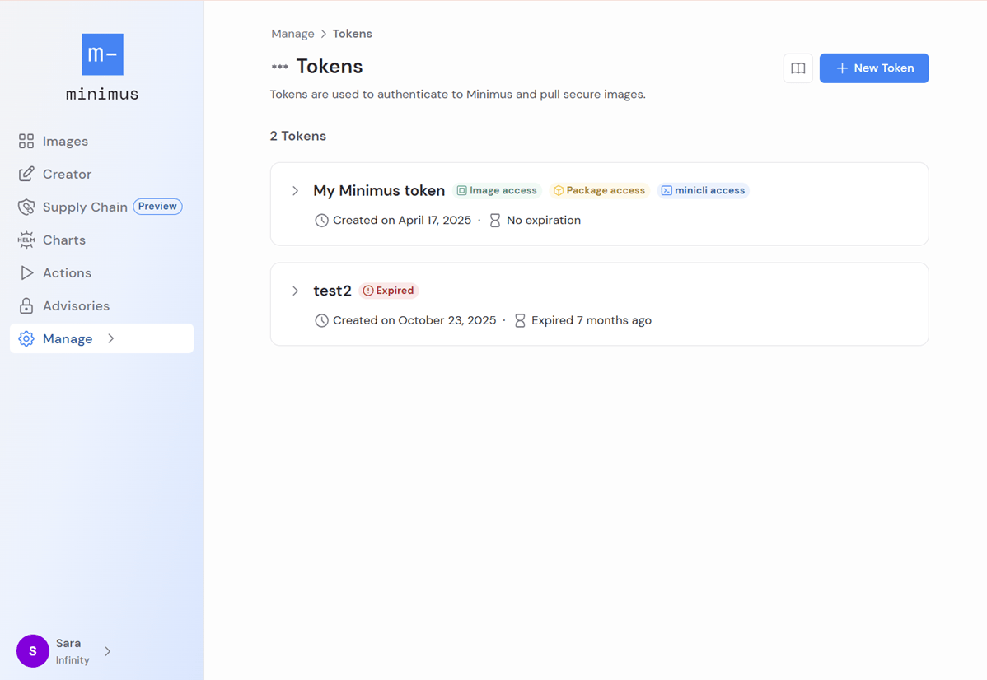Image resolution: width=987 pixels, height=680 pixels.
Task: Click the minicli access tag
Action: 703,190
